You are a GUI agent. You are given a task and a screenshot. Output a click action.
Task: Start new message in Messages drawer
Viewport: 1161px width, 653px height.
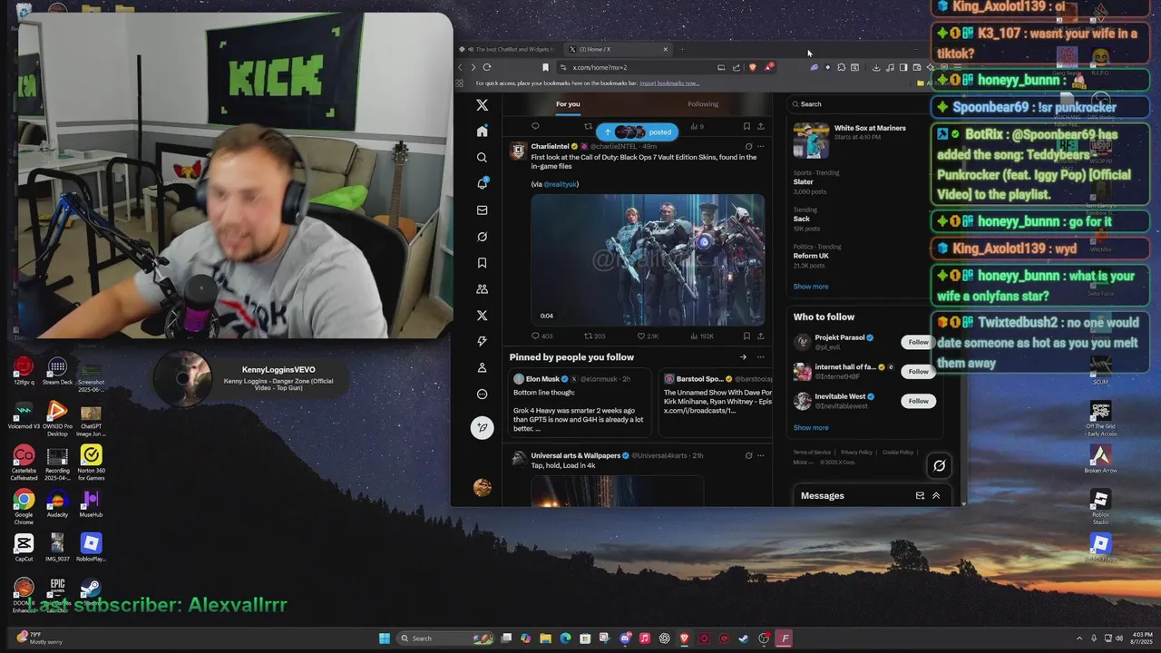920,496
